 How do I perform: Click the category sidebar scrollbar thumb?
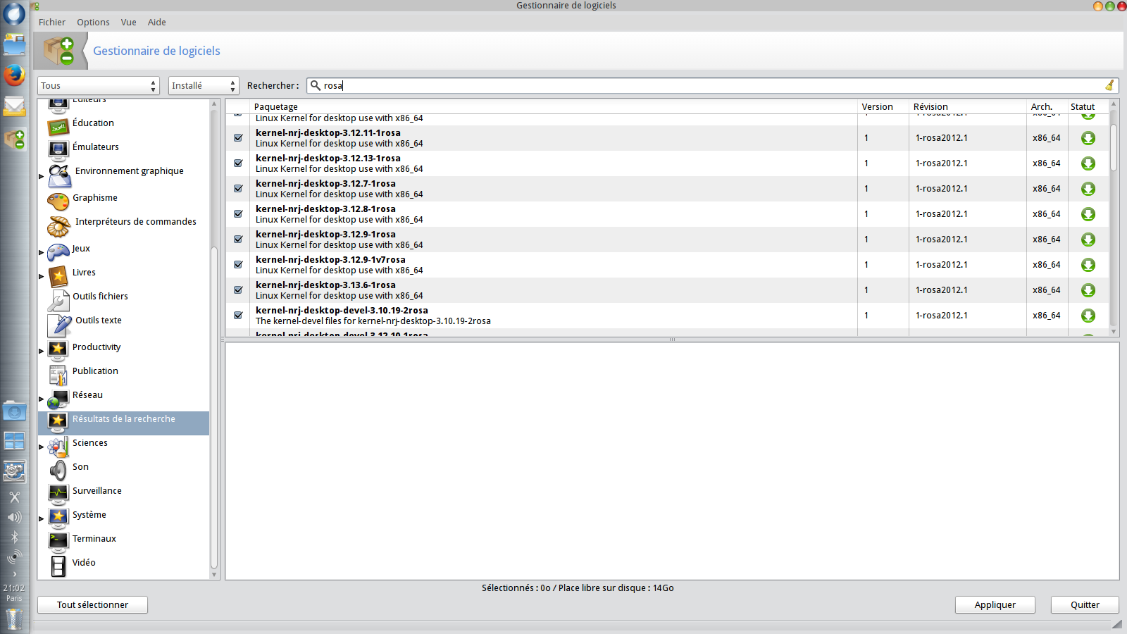(214, 406)
